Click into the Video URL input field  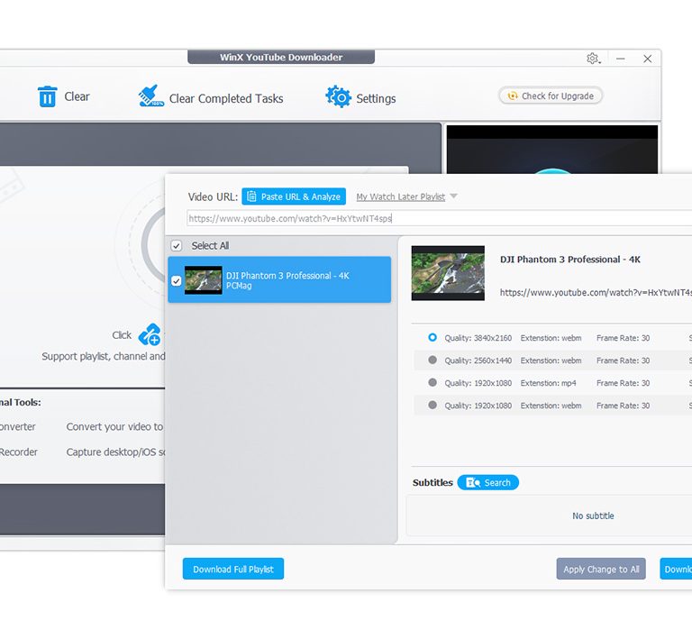pyautogui.click(x=439, y=218)
